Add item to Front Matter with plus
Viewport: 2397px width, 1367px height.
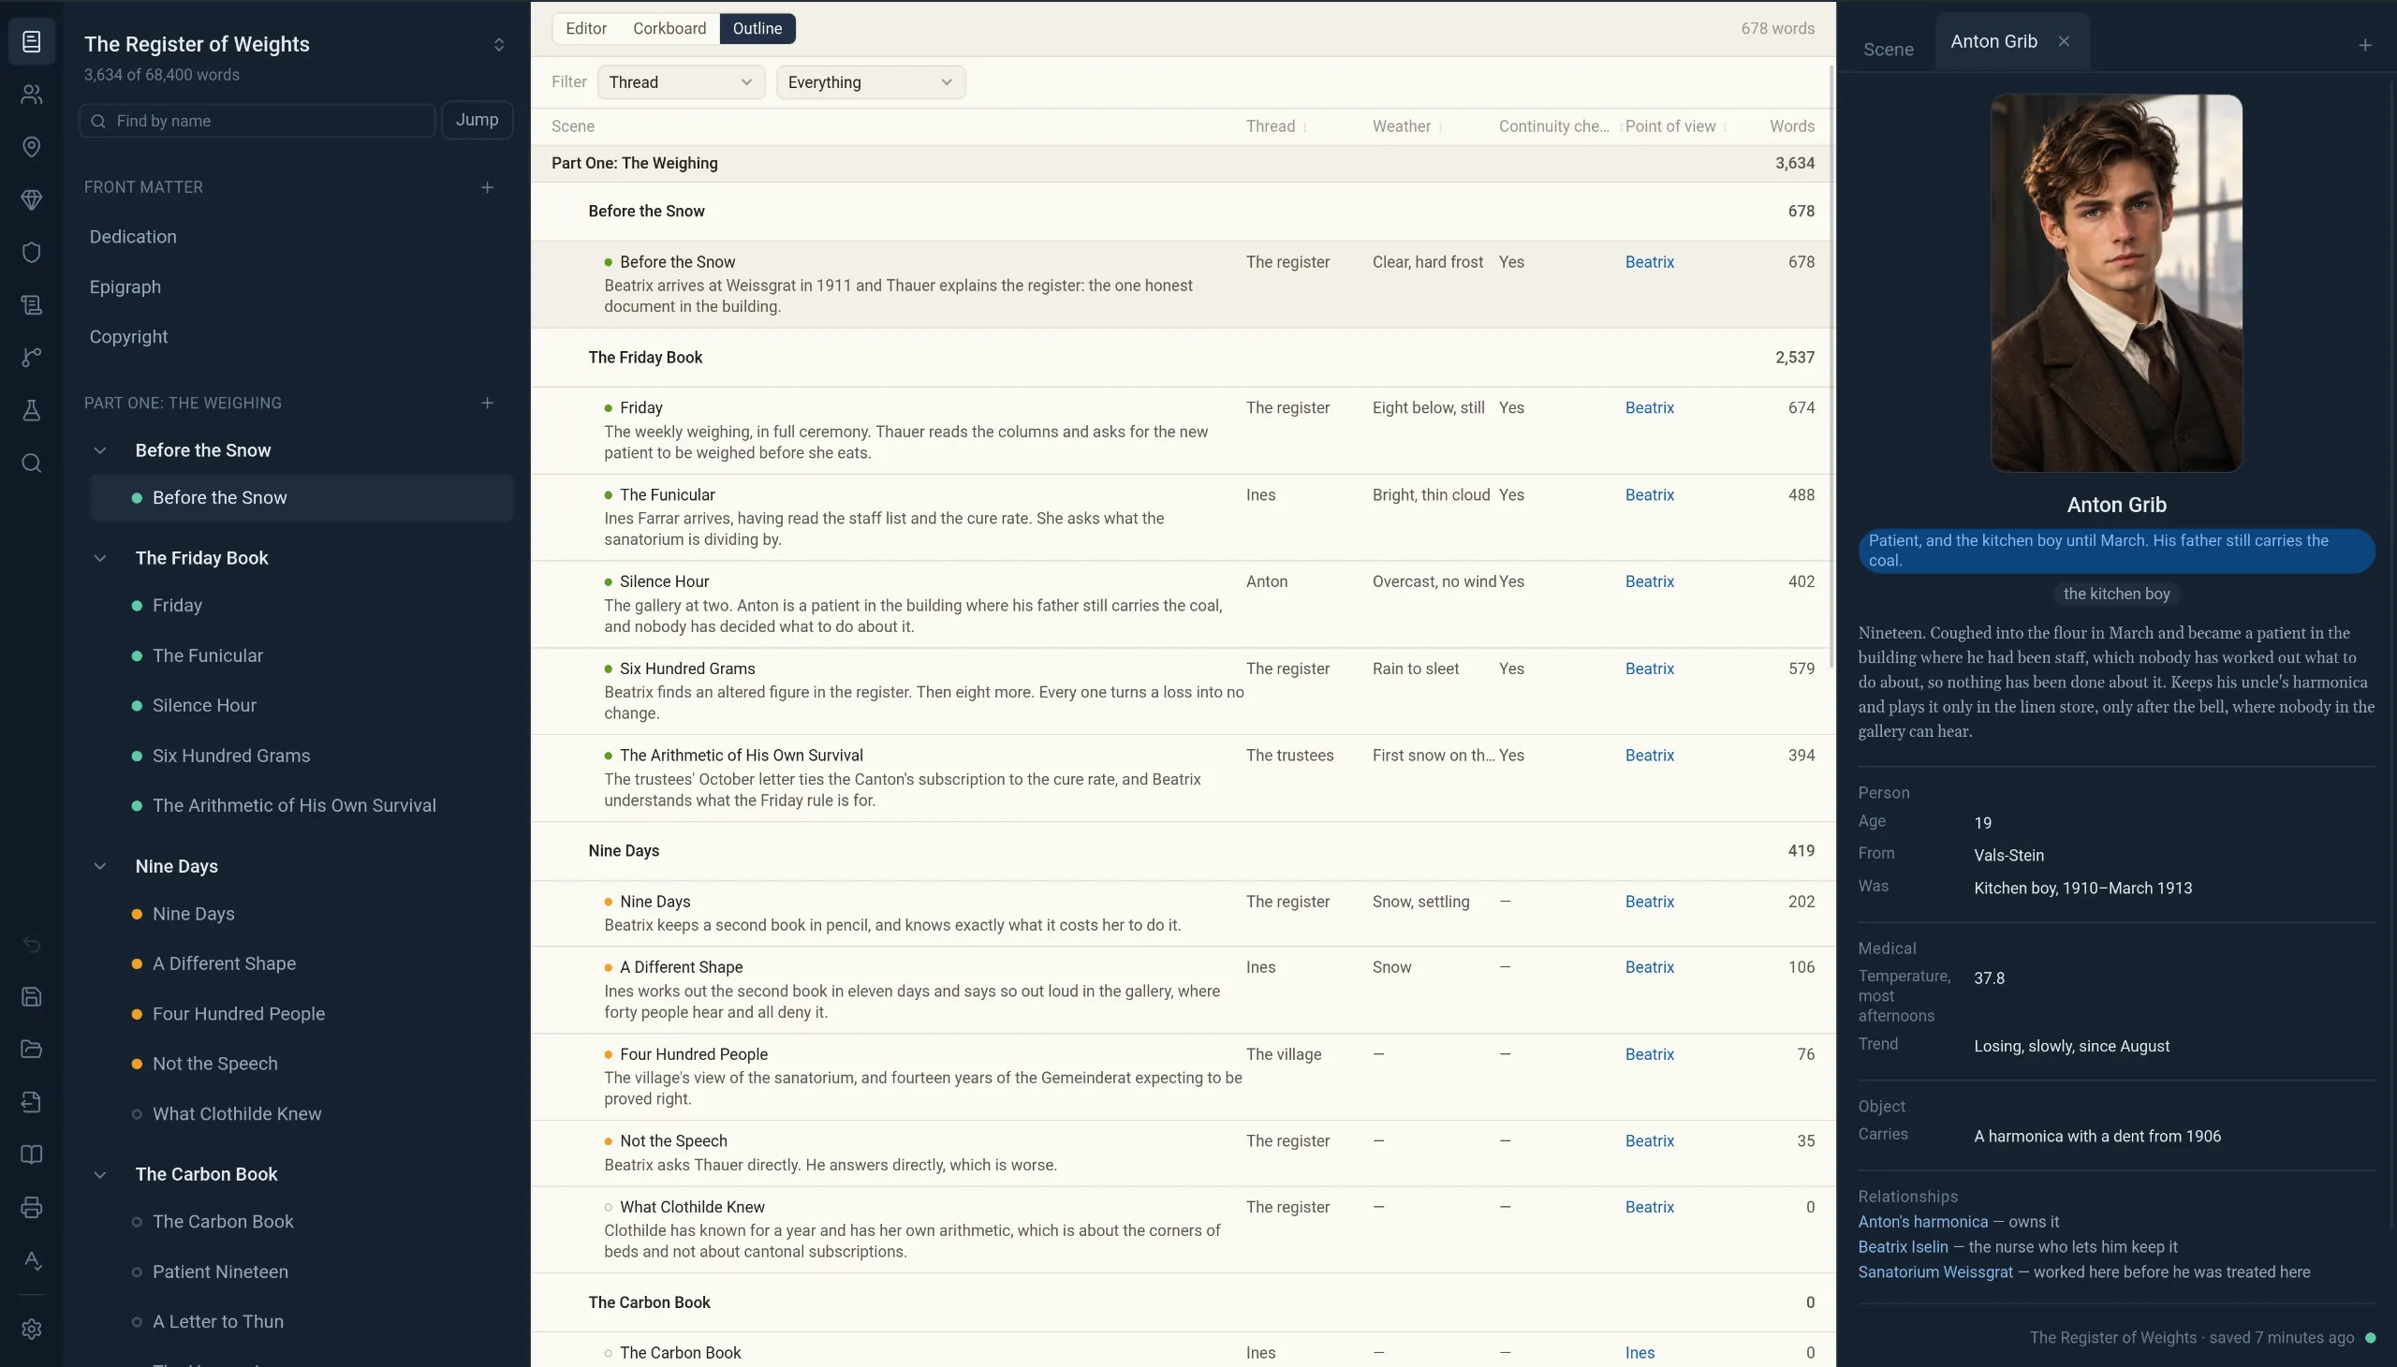[487, 188]
